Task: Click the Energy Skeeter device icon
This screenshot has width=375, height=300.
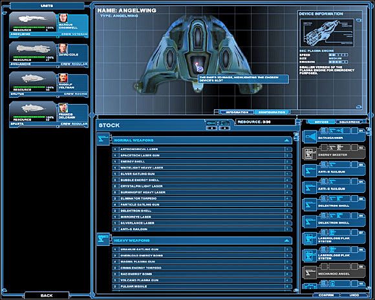Action: (x=310, y=154)
